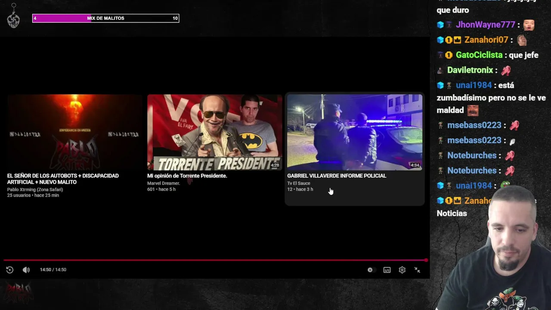Click the emote after JhonWayne777's name
The height and width of the screenshot is (310, 551).
[529, 25]
